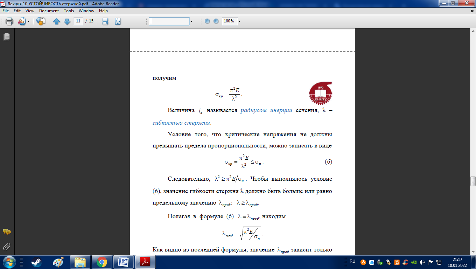The height and width of the screenshot is (269, 476).
Task: Click the word 'получим' in the document
Action: 164,78
